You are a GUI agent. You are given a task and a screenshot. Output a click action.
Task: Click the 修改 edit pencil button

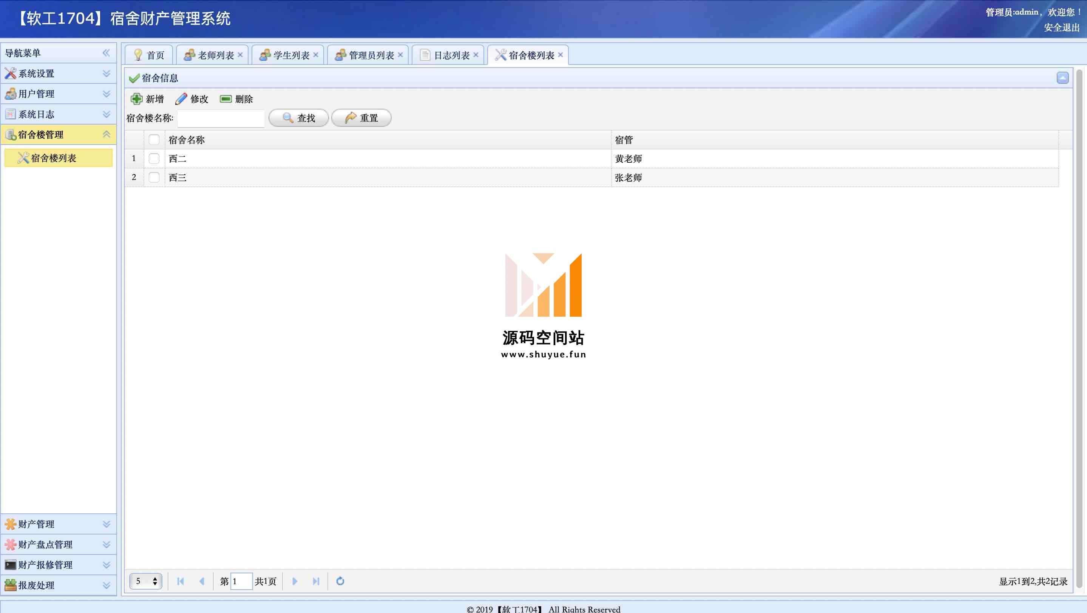click(x=191, y=99)
